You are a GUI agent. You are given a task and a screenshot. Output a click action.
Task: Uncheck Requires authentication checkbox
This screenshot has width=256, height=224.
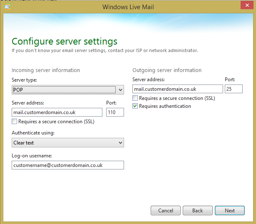coord(135,107)
